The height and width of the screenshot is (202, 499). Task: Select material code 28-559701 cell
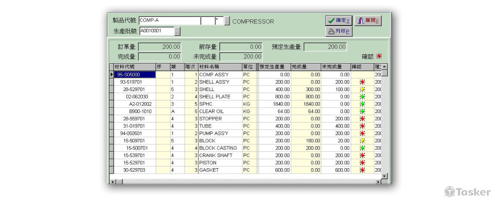pyautogui.click(x=135, y=118)
